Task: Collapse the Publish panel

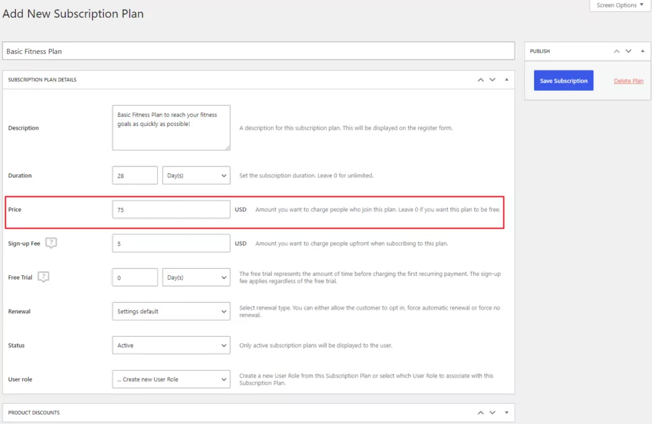Action: (x=642, y=51)
